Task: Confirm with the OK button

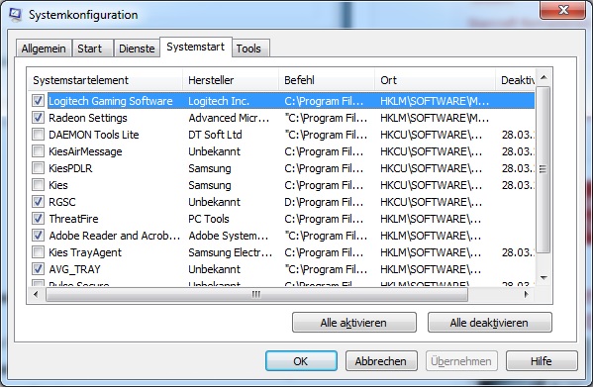Action: click(x=301, y=361)
